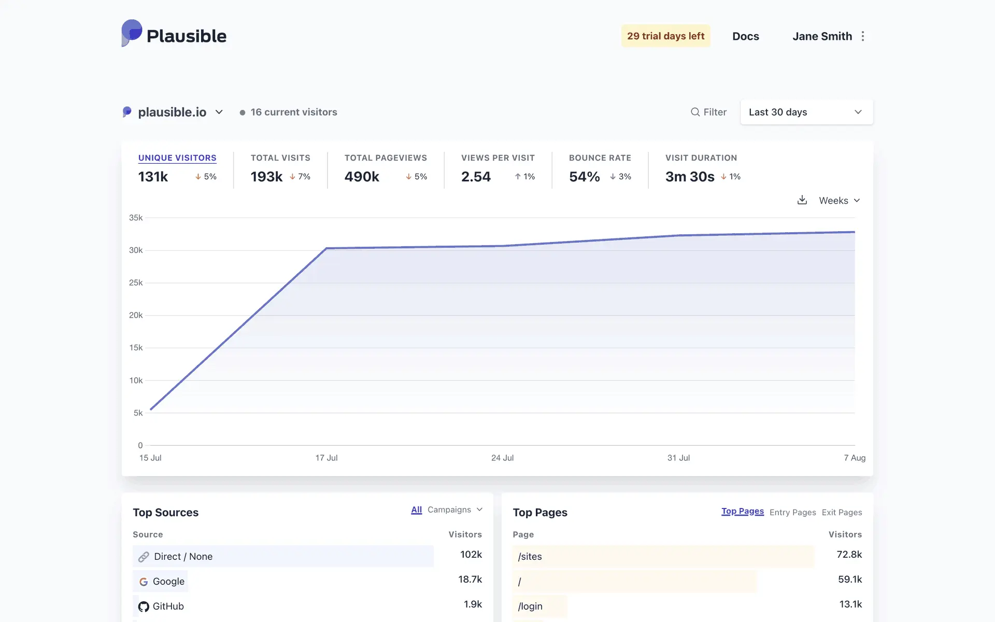Click the GitHub source icon
The height and width of the screenshot is (622, 995).
click(x=144, y=606)
